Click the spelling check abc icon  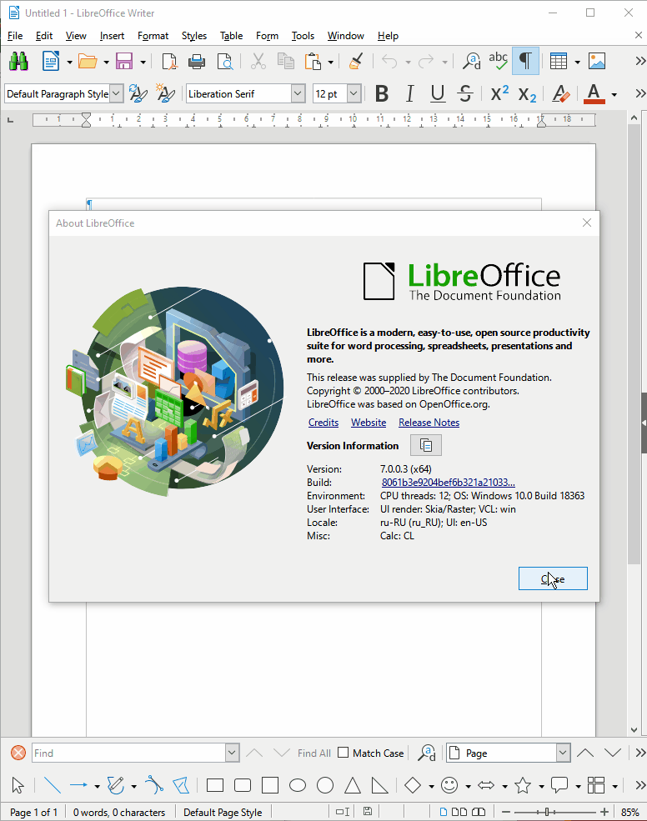499,61
